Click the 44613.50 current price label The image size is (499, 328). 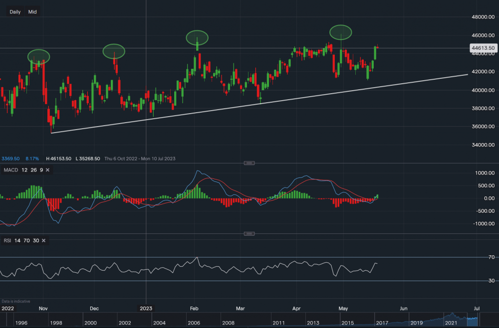[482, 48]
